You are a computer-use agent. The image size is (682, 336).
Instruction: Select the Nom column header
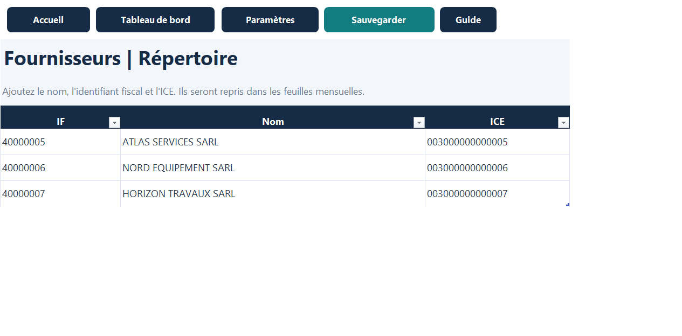273,117
